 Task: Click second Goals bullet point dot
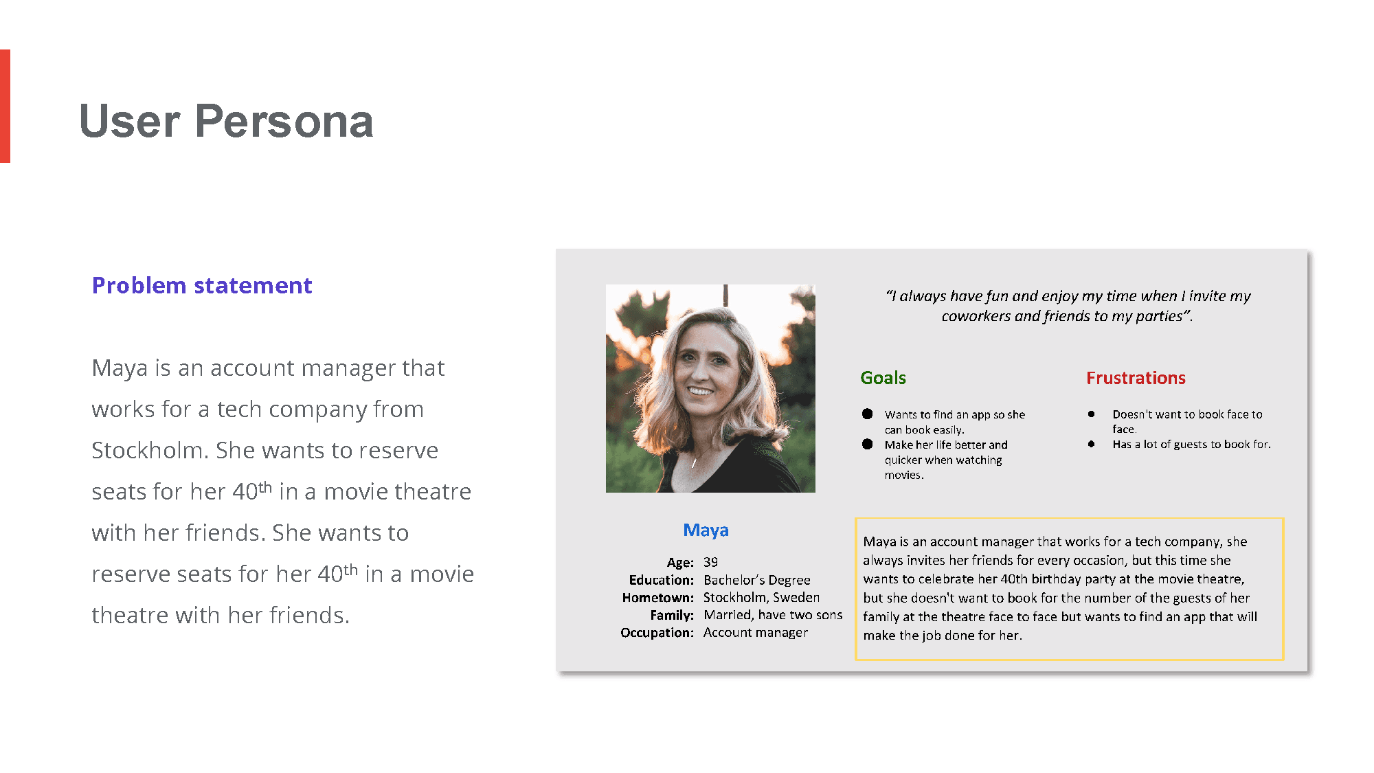(867, 445)
